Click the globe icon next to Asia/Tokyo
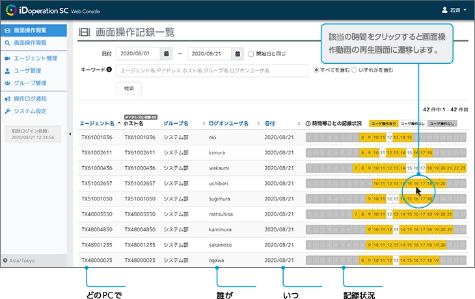 (x=6, y=260)
